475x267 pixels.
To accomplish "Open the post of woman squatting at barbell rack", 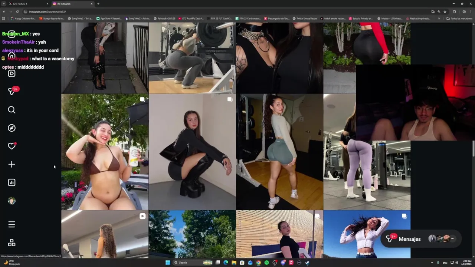I will [x=192, y=58].
